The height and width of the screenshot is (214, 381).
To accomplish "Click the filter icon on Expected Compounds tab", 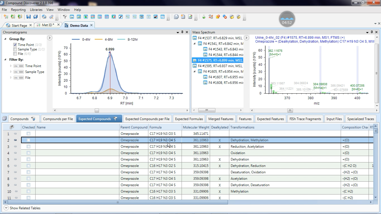I will click(115, 119).
